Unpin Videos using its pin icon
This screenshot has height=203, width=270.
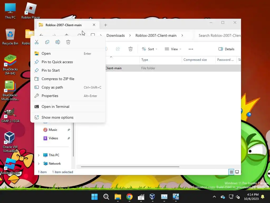click(69, 138)
